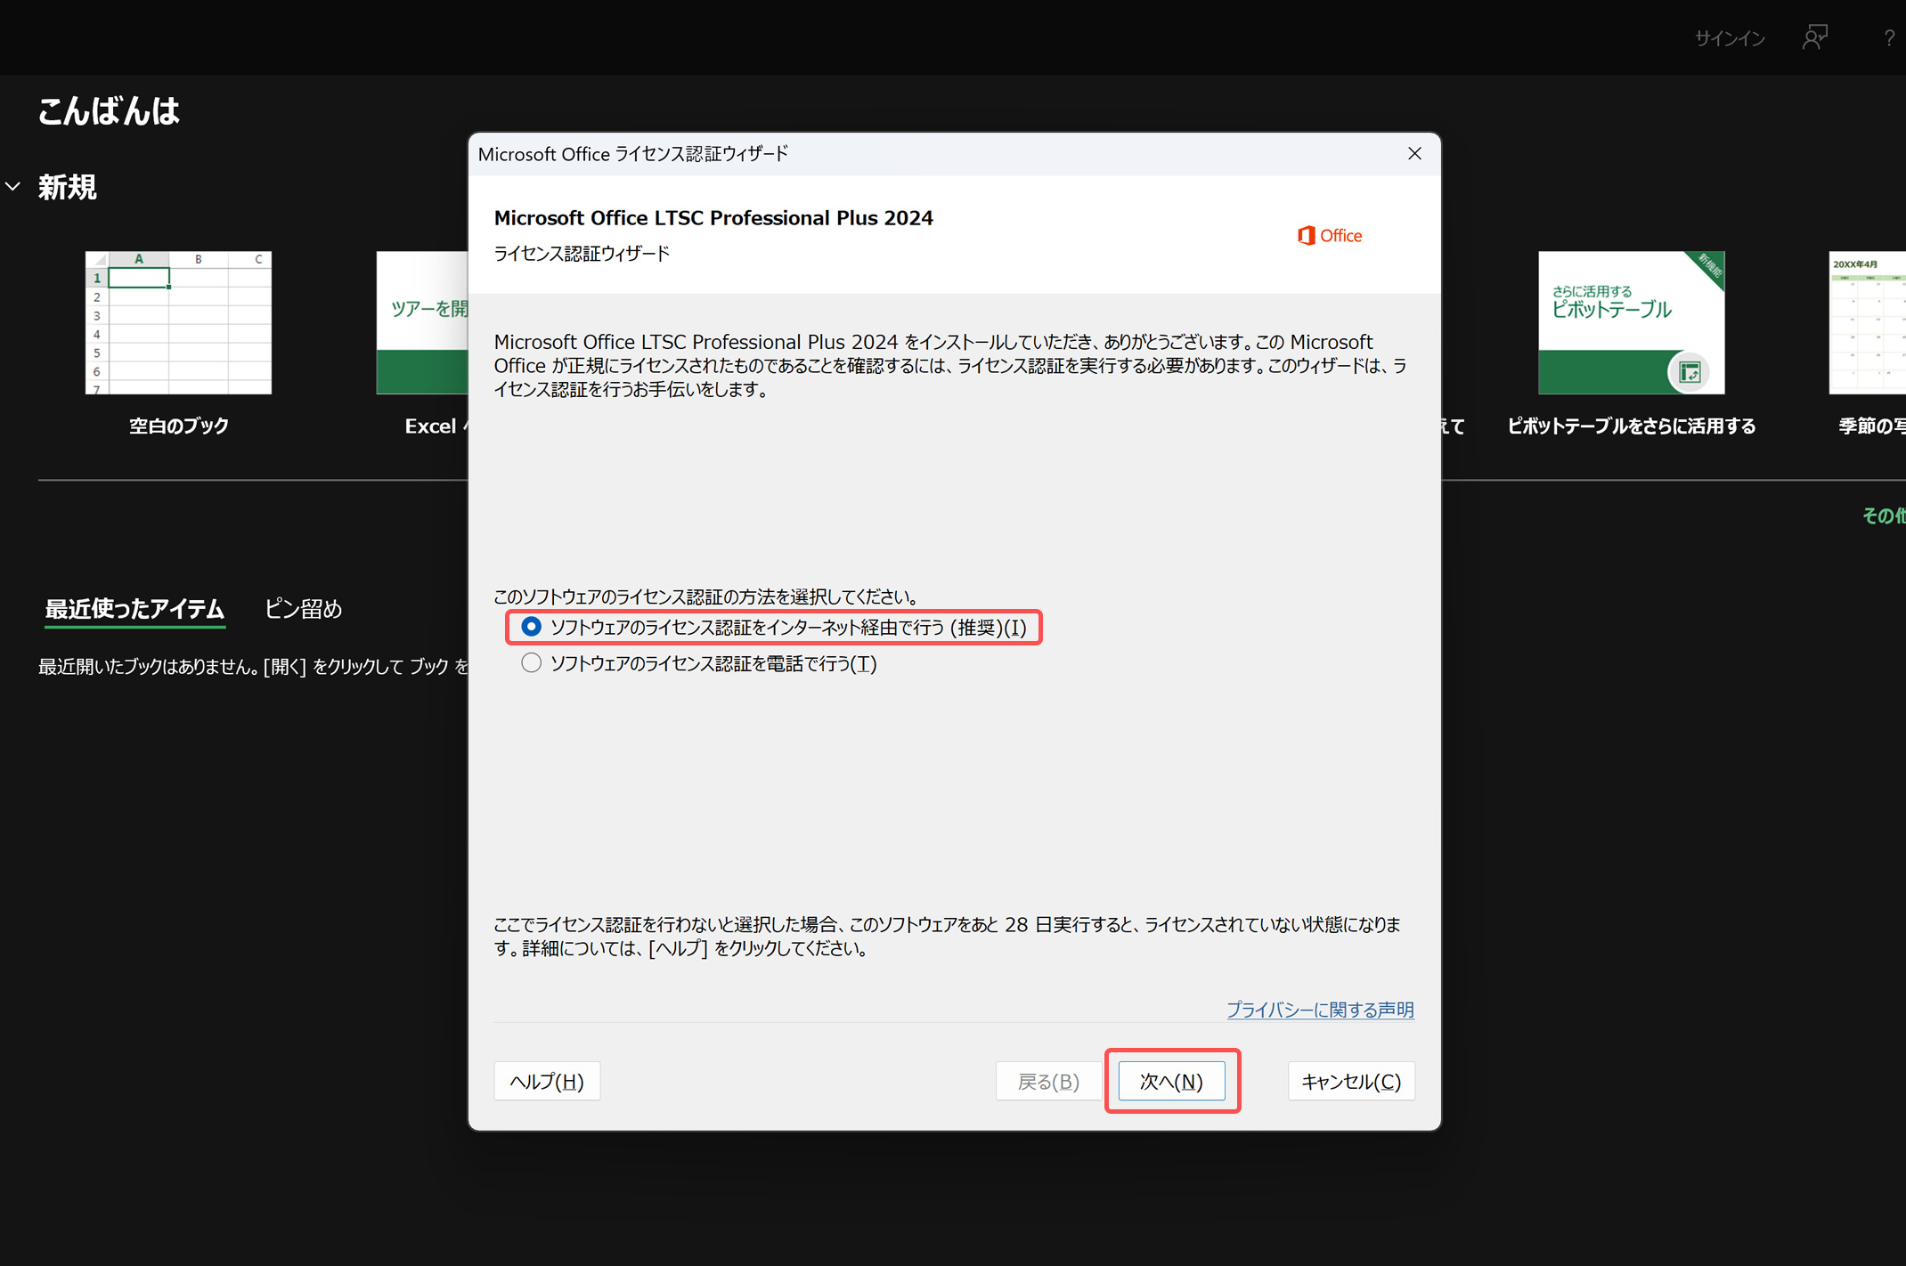Close the license activation wizard dialog
This screenshot has height=1266, width=1906.
tap(1414, 153)
